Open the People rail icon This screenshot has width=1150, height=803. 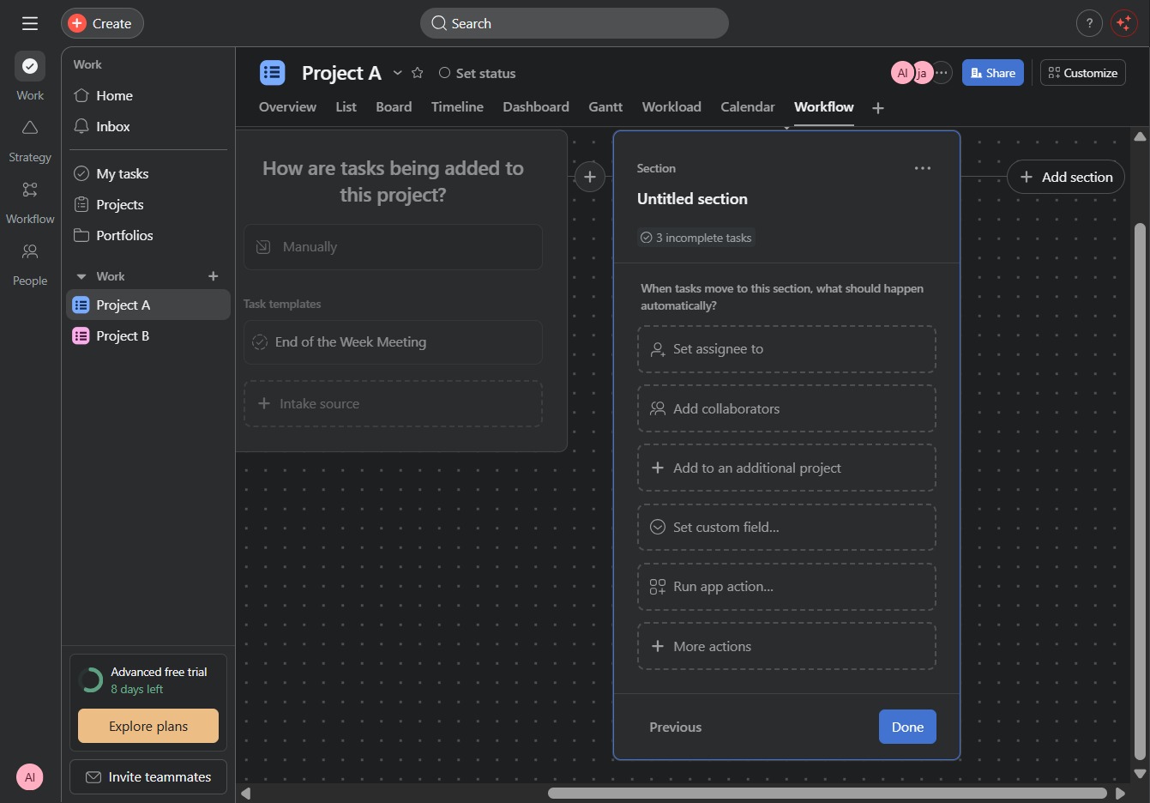(30, 251)
